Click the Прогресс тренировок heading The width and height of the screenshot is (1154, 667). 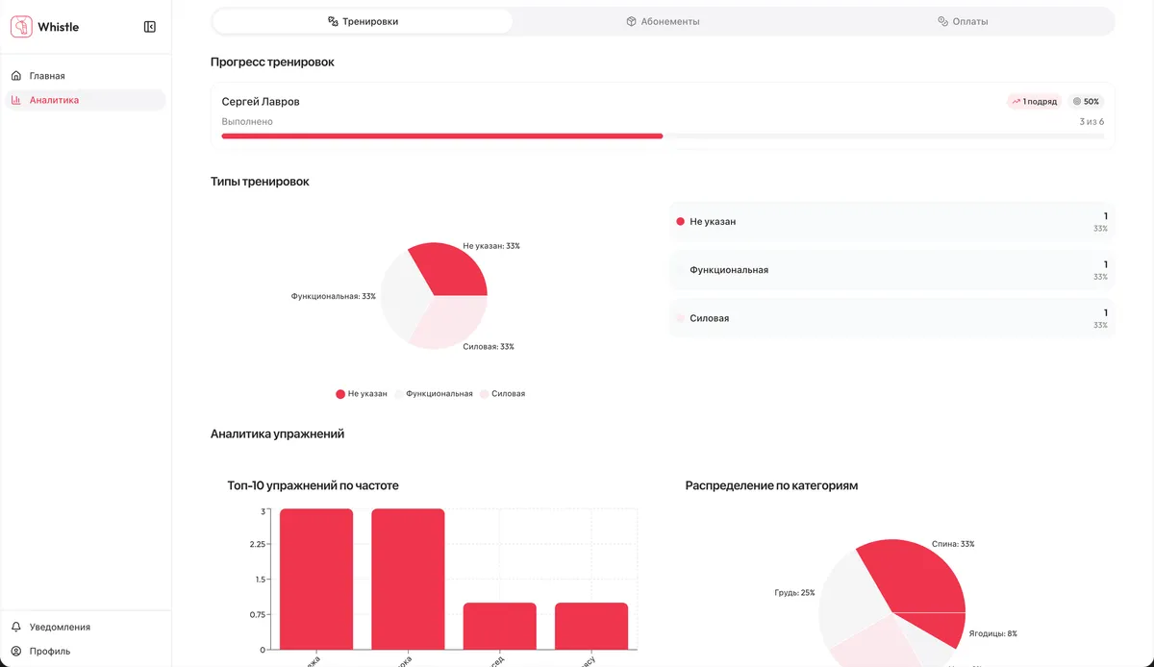click(272, 62)
